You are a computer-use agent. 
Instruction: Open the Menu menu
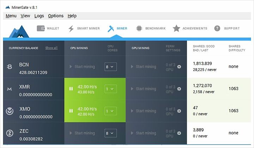[x=11, y=16]
